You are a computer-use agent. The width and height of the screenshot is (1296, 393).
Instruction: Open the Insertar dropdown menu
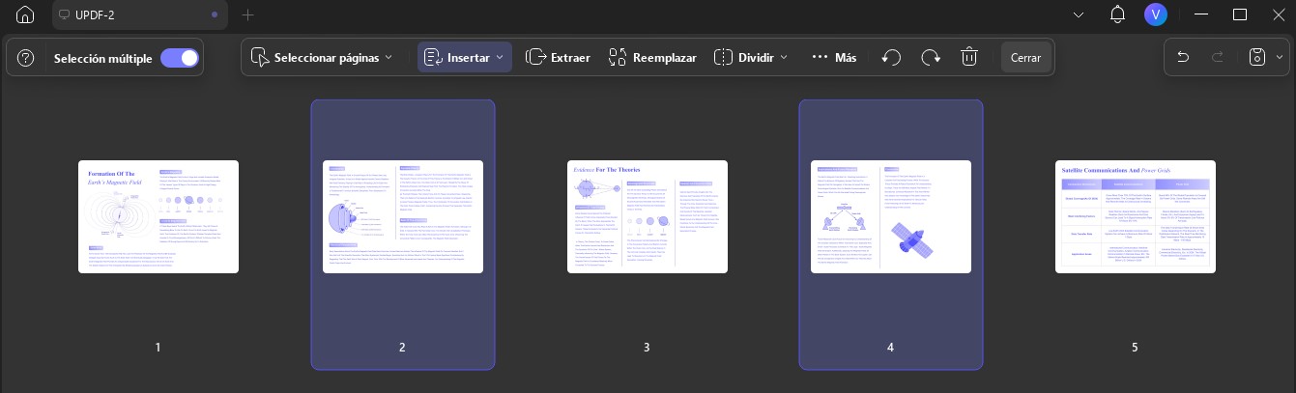(x=464, y=57)
